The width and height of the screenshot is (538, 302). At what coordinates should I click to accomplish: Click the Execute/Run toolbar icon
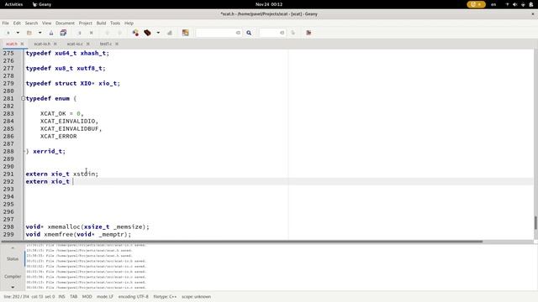170,33
